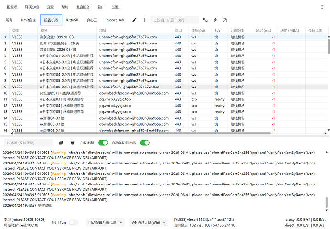Select row 1 剩余流量: 999.91 GB
The width and height of the screenshot is (330, 229).
point(164,37)
